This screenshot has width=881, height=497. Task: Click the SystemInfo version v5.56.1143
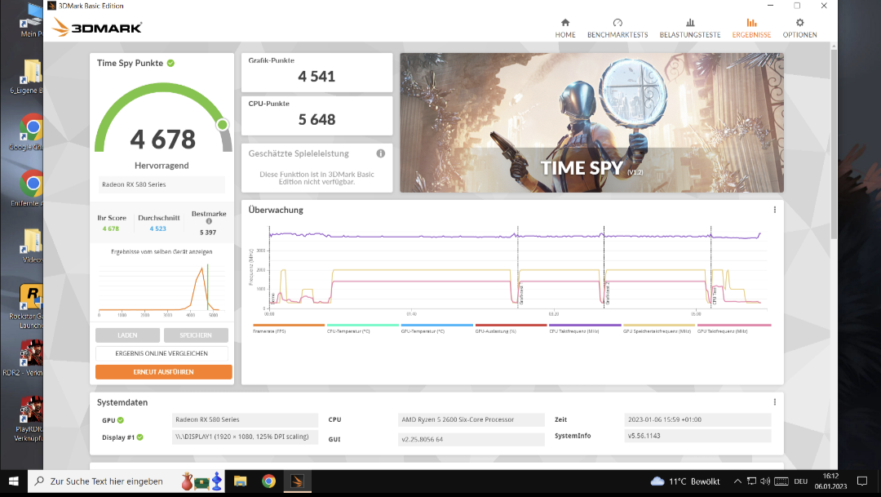(x=697, y=436)
